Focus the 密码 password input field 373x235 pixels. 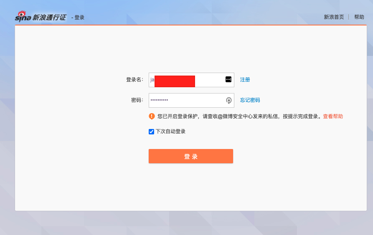pyautogui.click(x=191, y=100)
